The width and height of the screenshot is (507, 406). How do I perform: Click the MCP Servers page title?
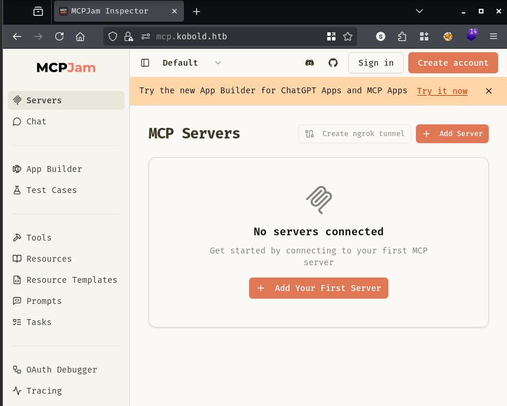(x=194, y=133)
